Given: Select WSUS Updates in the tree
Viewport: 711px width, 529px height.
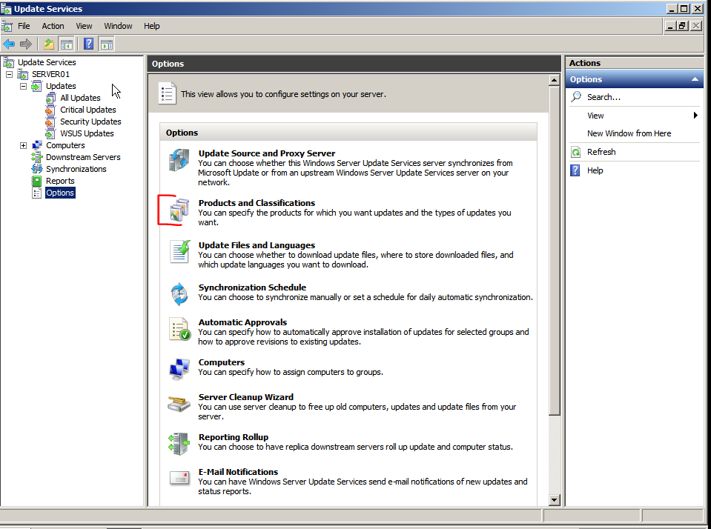Looking at the screenshot, I should click(87, 133).
